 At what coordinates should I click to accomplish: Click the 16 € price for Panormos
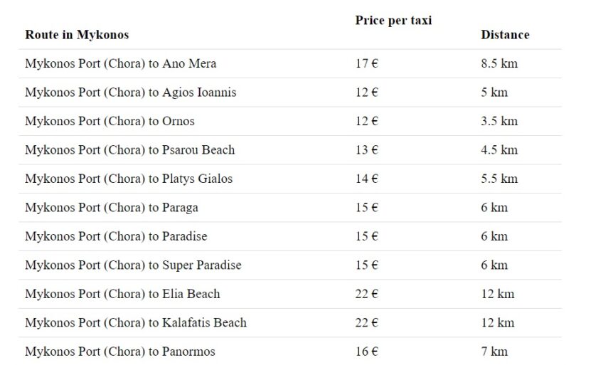point(366,351)
